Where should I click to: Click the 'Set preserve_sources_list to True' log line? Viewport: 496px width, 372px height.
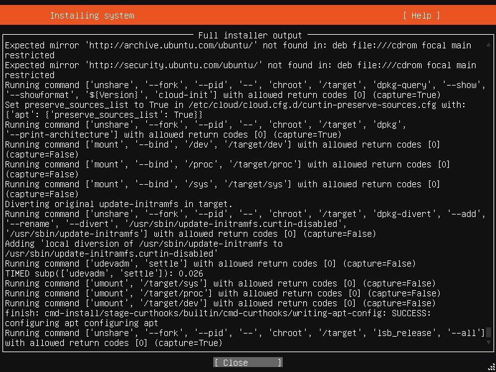coord(236,110)
